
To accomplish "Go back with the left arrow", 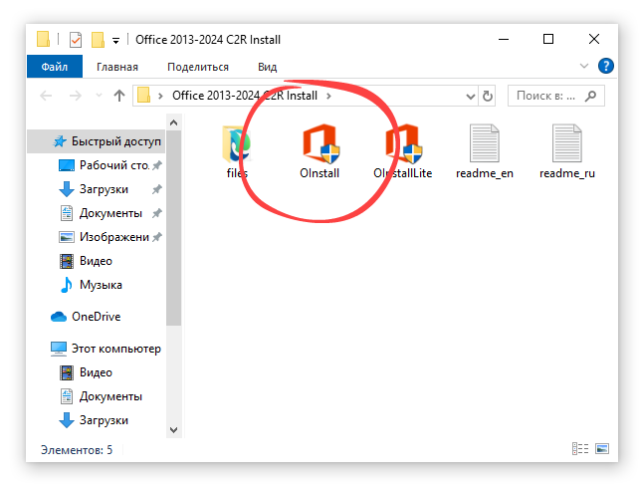I will click(46, 96).
